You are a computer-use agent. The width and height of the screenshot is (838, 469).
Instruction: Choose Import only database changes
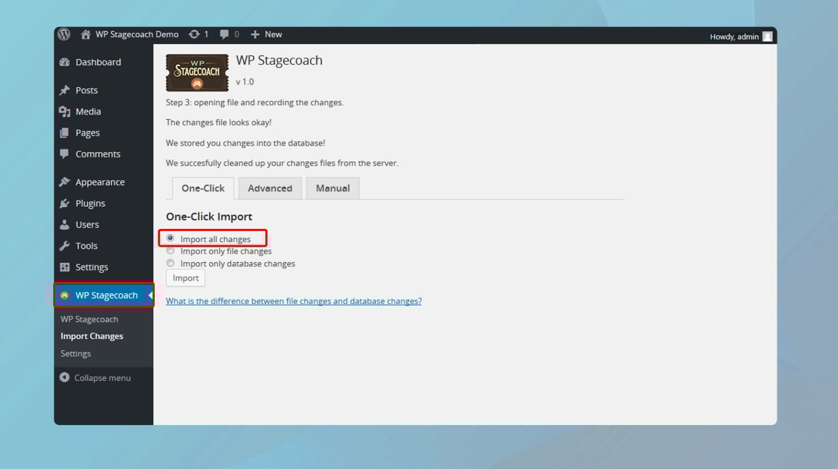point(171,263)
